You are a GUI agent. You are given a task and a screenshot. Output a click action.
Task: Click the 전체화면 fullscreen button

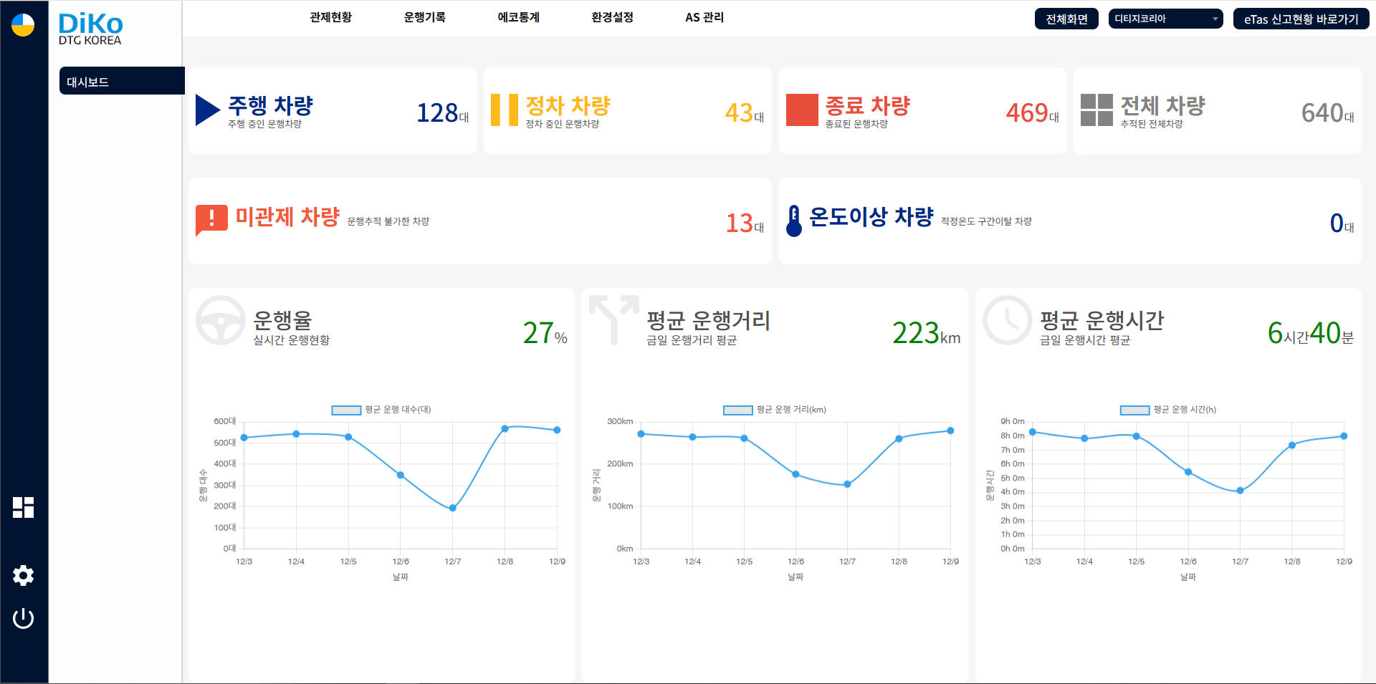pyautogui.click(x=1066, y=19)
